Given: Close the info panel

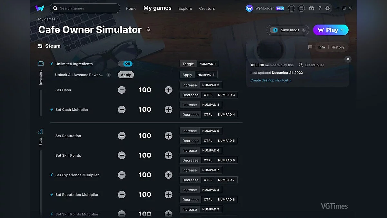Looking at the screenshot, I should tap(348, 59).
